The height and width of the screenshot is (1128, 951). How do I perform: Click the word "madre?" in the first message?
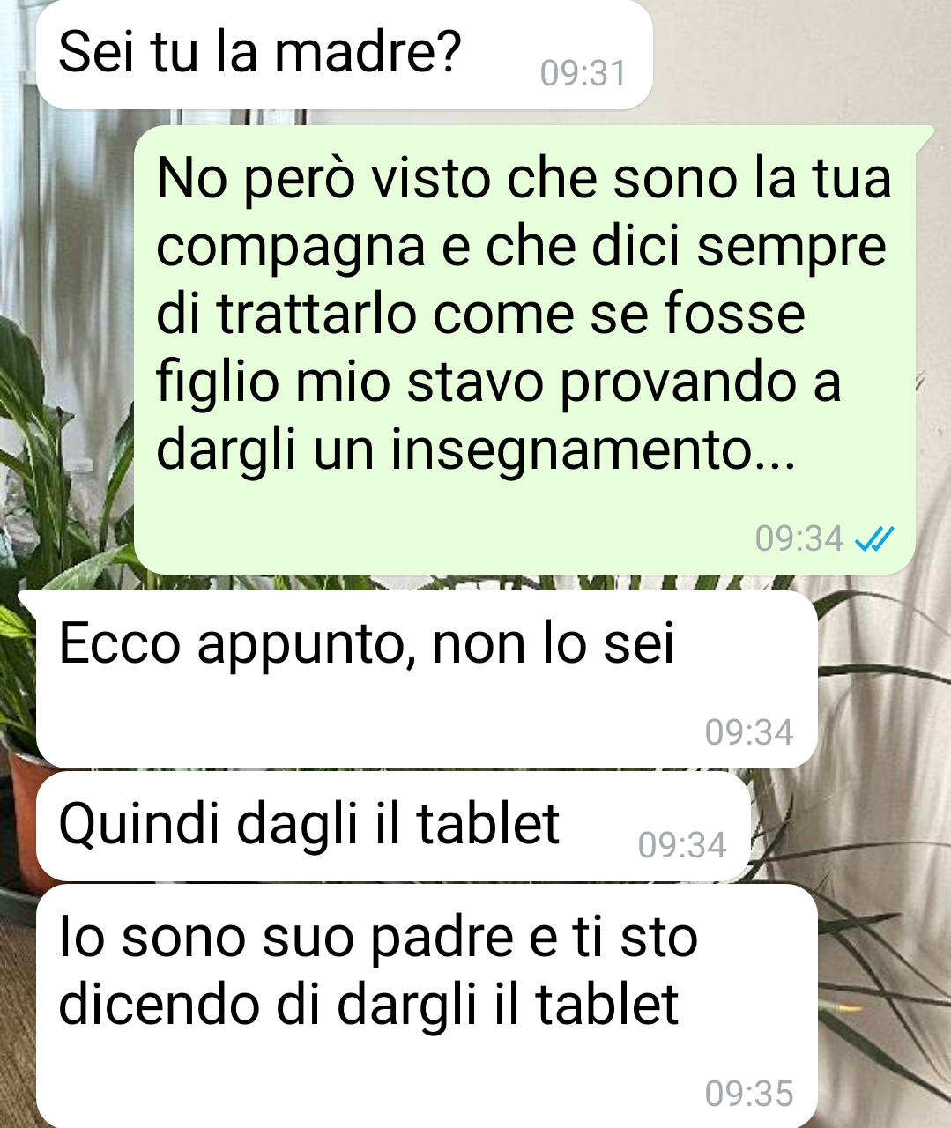coord(368,52)
